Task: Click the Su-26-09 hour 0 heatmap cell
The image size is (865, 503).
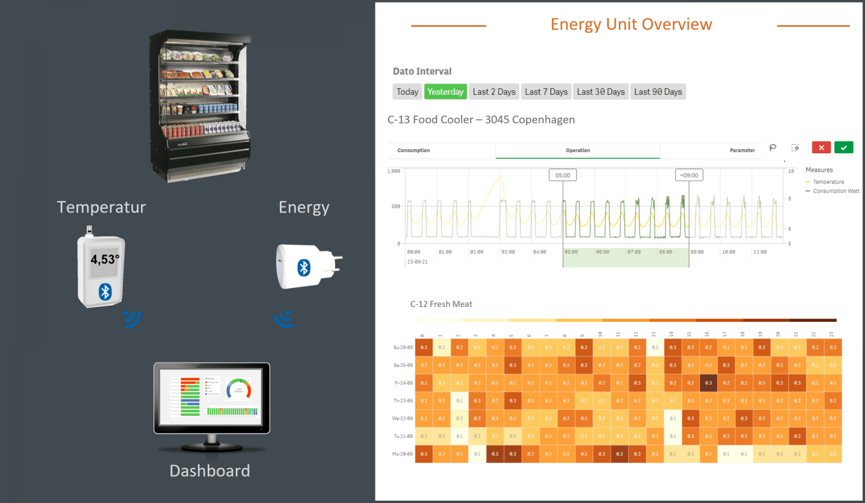Action: click(423, 348)
